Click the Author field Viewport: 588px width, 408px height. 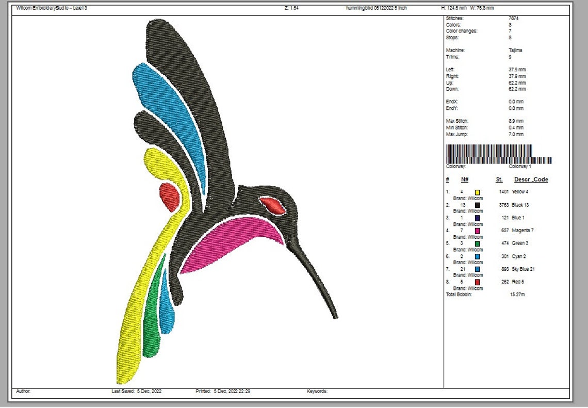[x=23, y=391]
